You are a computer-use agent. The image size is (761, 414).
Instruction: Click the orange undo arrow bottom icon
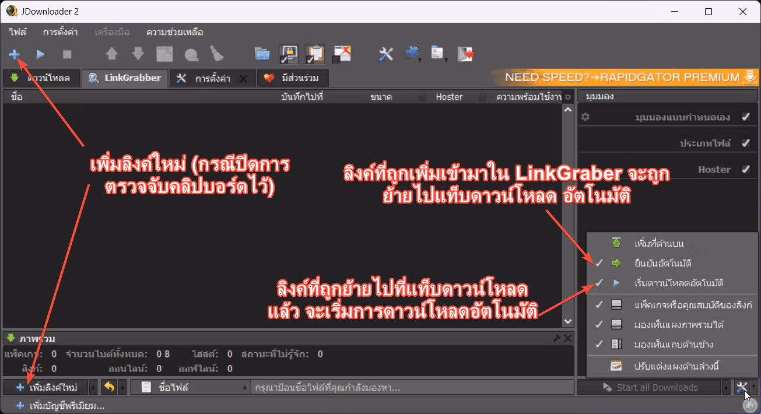tap(110, 387)
